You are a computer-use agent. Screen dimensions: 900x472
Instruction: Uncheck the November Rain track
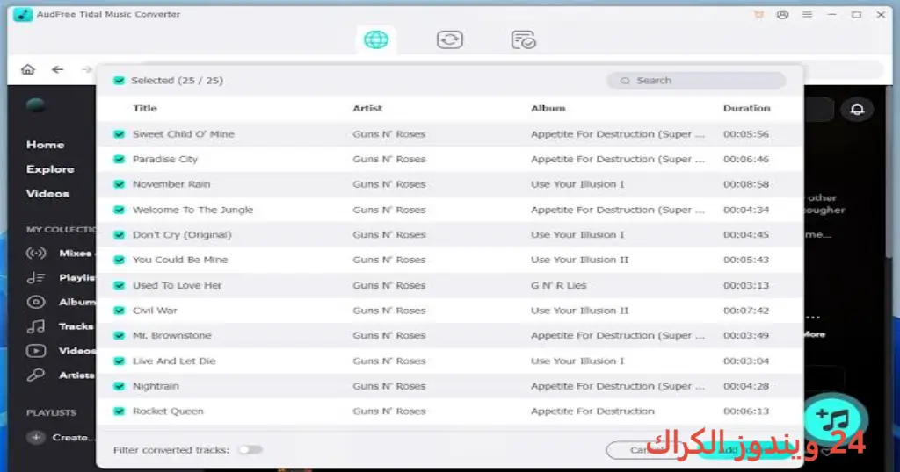[119, 184]
